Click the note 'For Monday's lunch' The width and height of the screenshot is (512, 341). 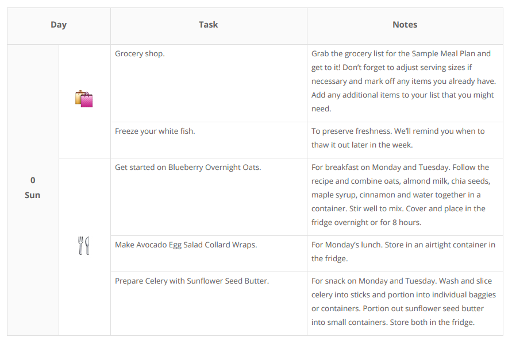click(403, 251)
